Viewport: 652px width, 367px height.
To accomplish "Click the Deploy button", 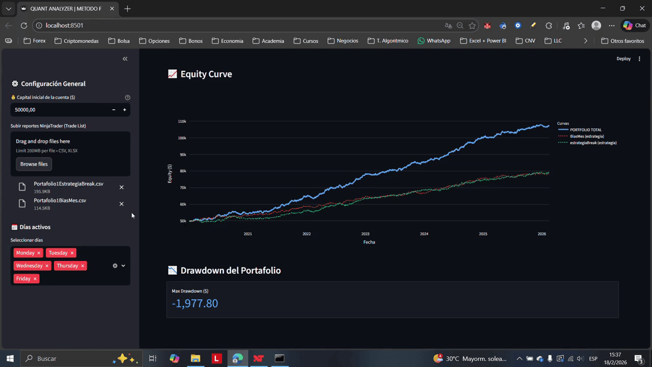I will point(623,59).
